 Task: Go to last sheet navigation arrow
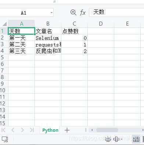pos(32,130)
